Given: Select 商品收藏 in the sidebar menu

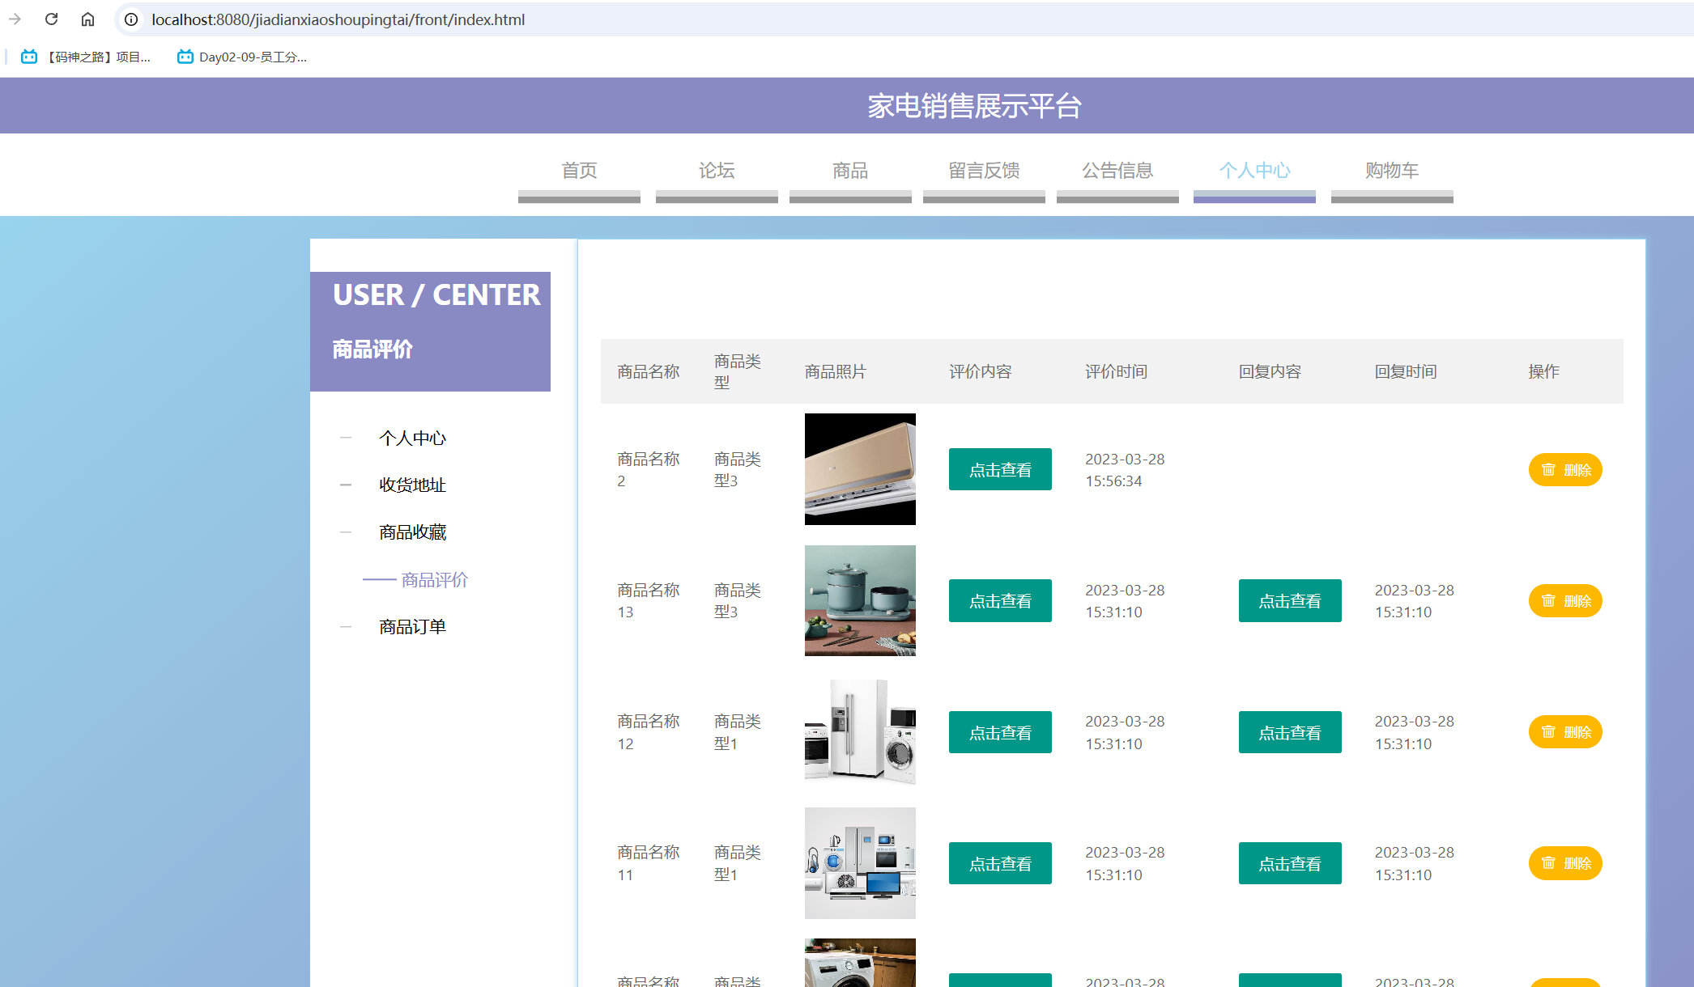Looking at the screenshot, I should pos(412,532).
